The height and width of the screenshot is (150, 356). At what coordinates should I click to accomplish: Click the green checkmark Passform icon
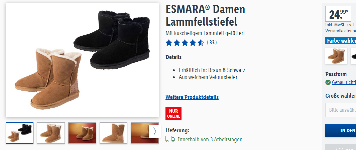click(x=328, y=82)
